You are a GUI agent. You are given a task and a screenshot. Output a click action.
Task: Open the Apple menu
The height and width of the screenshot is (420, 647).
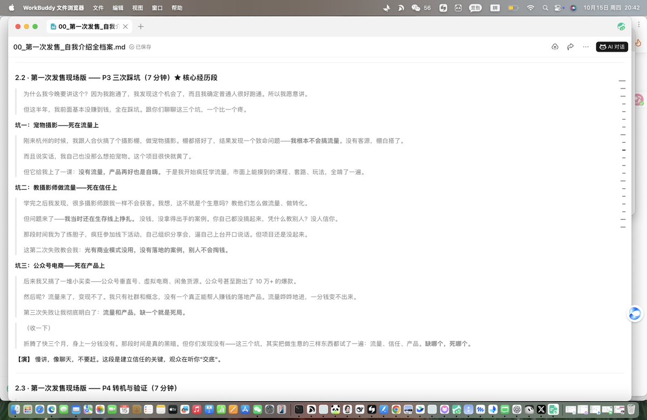pos(11,8)
